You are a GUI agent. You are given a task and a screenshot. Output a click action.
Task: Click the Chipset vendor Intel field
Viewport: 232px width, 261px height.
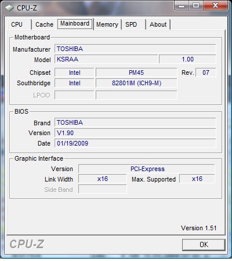point(74,72)
